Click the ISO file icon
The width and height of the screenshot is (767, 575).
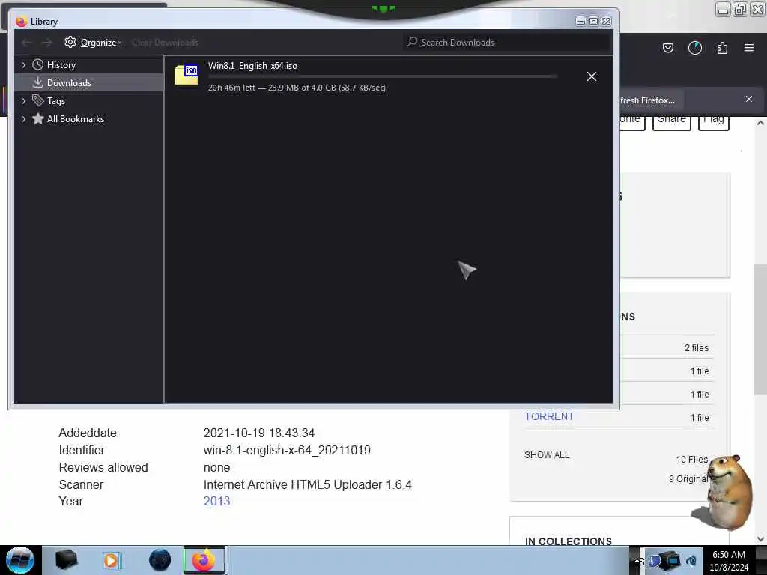(187, 75)
